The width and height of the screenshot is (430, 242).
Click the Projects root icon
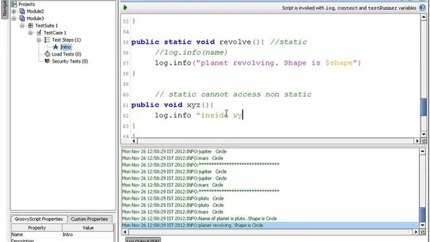tap(13, 4)
